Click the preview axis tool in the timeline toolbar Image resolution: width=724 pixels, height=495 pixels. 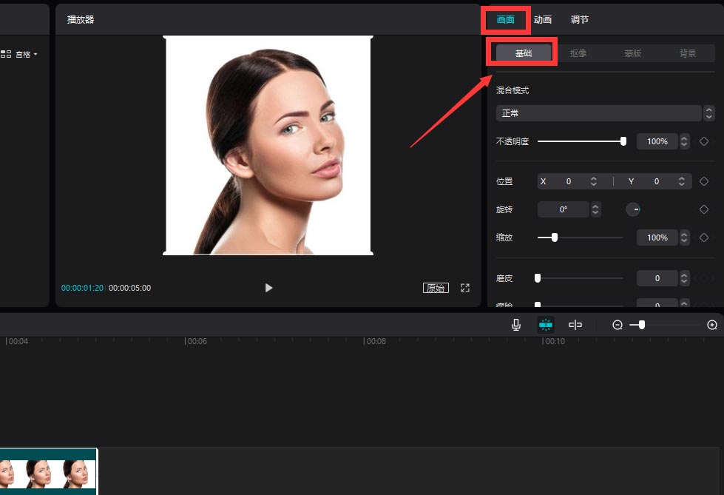tap(546, 324)
